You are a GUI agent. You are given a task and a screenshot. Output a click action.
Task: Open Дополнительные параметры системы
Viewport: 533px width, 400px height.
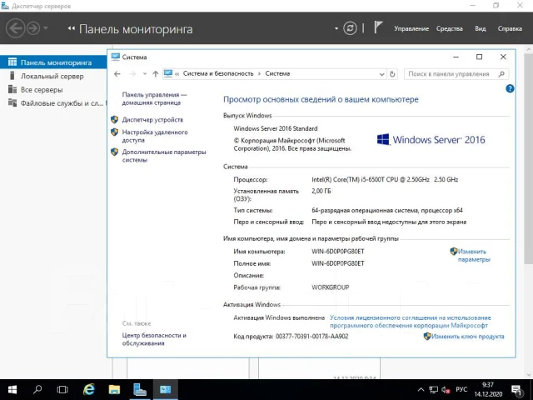(x=164, y=156)
